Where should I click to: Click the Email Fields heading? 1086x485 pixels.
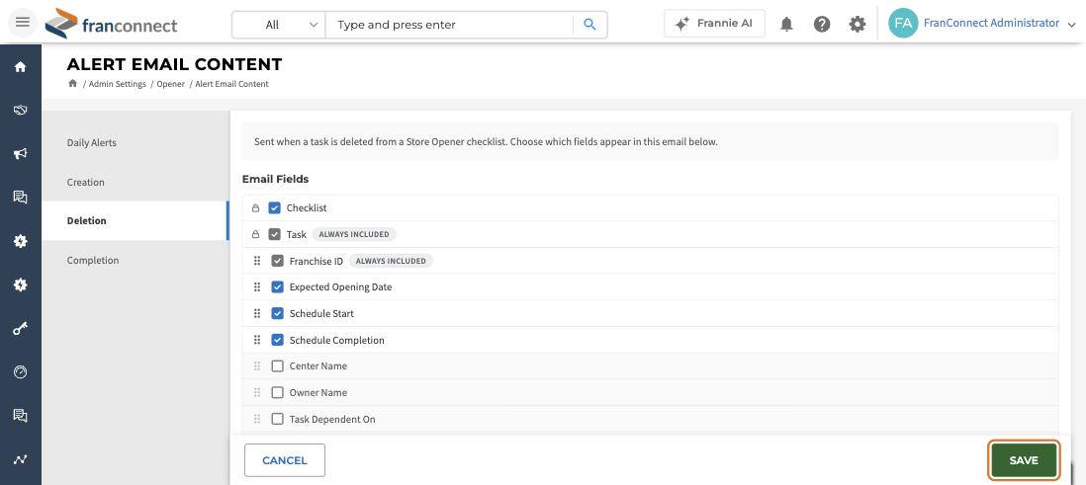pyautogui.click(x=276, y=179)
